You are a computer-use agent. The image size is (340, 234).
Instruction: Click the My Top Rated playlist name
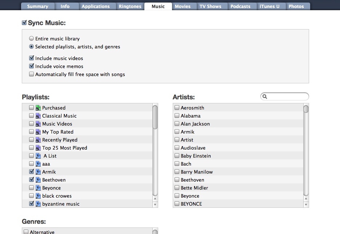pyautogui.click(x=58, y=132)
